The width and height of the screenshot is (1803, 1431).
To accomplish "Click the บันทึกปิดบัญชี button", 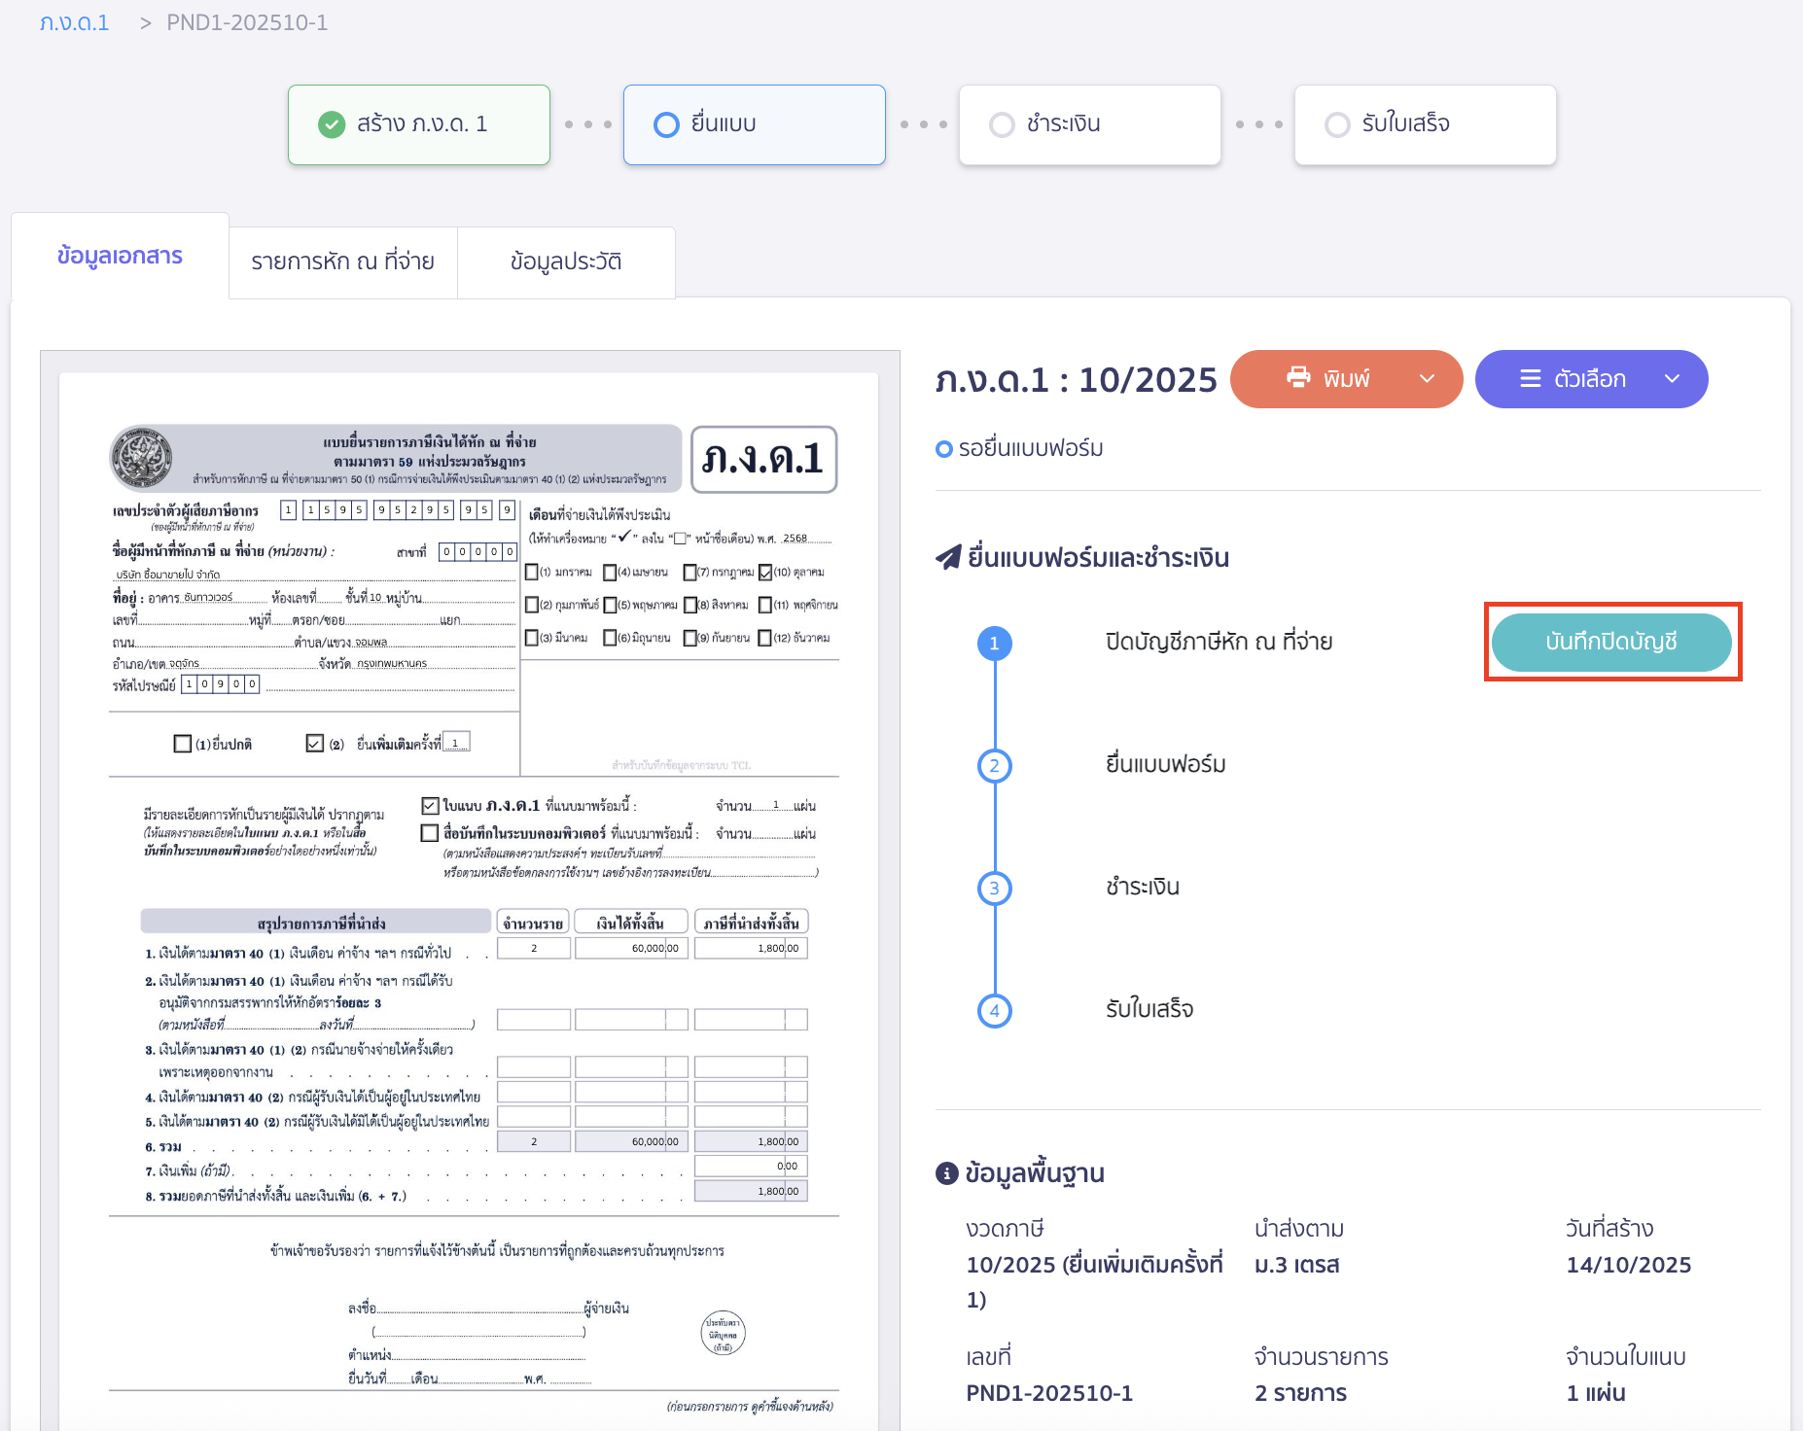I will (x=1611, y=643).
